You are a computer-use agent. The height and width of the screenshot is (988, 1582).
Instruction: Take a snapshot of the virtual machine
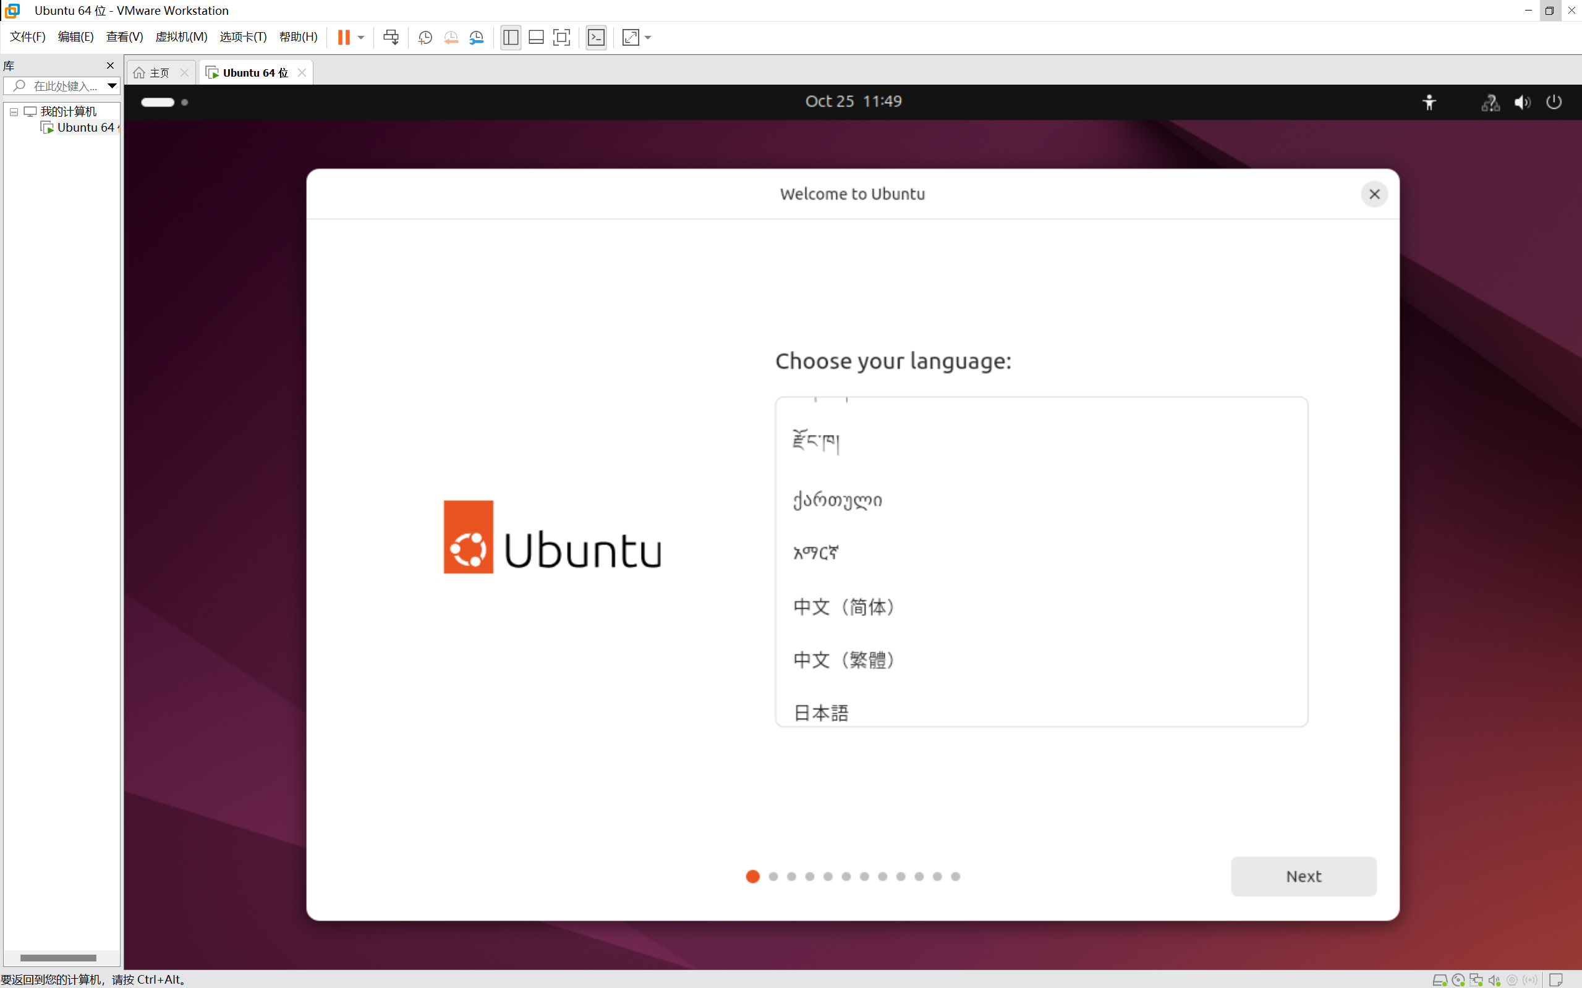tap(425, 37)
